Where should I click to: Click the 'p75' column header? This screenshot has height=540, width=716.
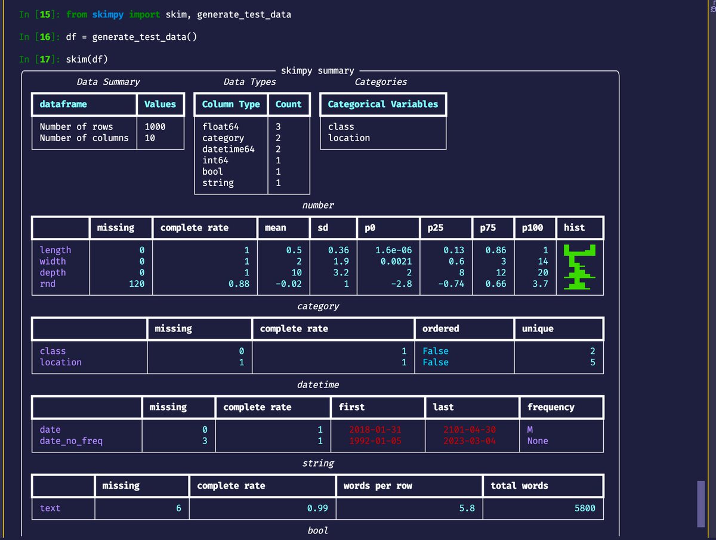488,228
